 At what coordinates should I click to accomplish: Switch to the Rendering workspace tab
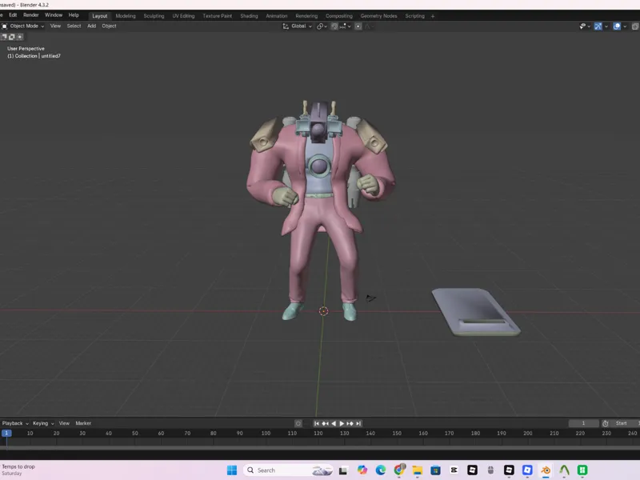point(306,16)
